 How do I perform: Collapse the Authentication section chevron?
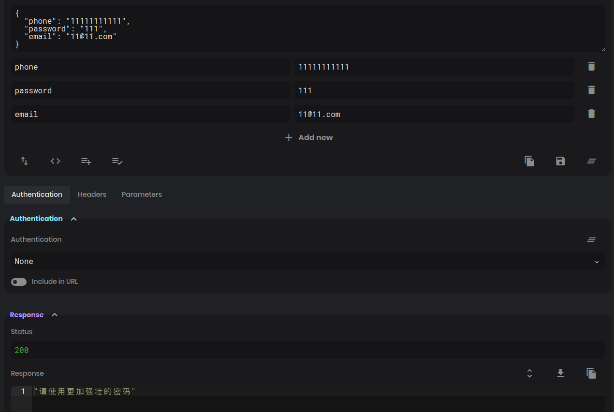[x=73, y=219]
